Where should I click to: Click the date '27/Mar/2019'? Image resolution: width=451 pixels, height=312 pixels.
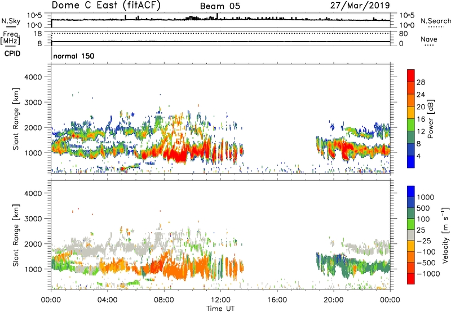[x=360, y=6]
